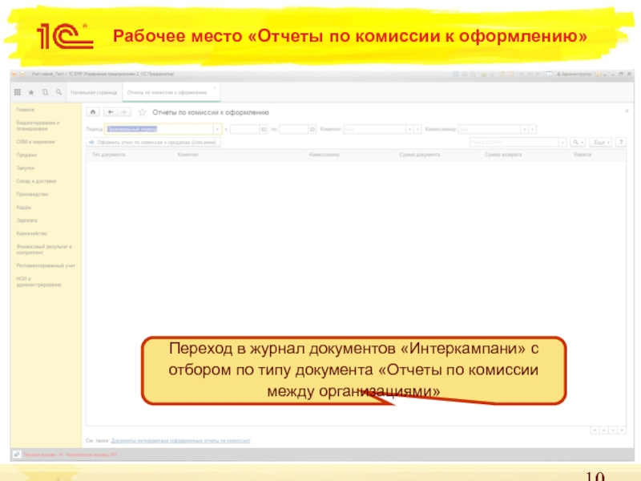Open the history icon in top toolbar
Viewport: 641px width, 481px height.
click(44, 93)
